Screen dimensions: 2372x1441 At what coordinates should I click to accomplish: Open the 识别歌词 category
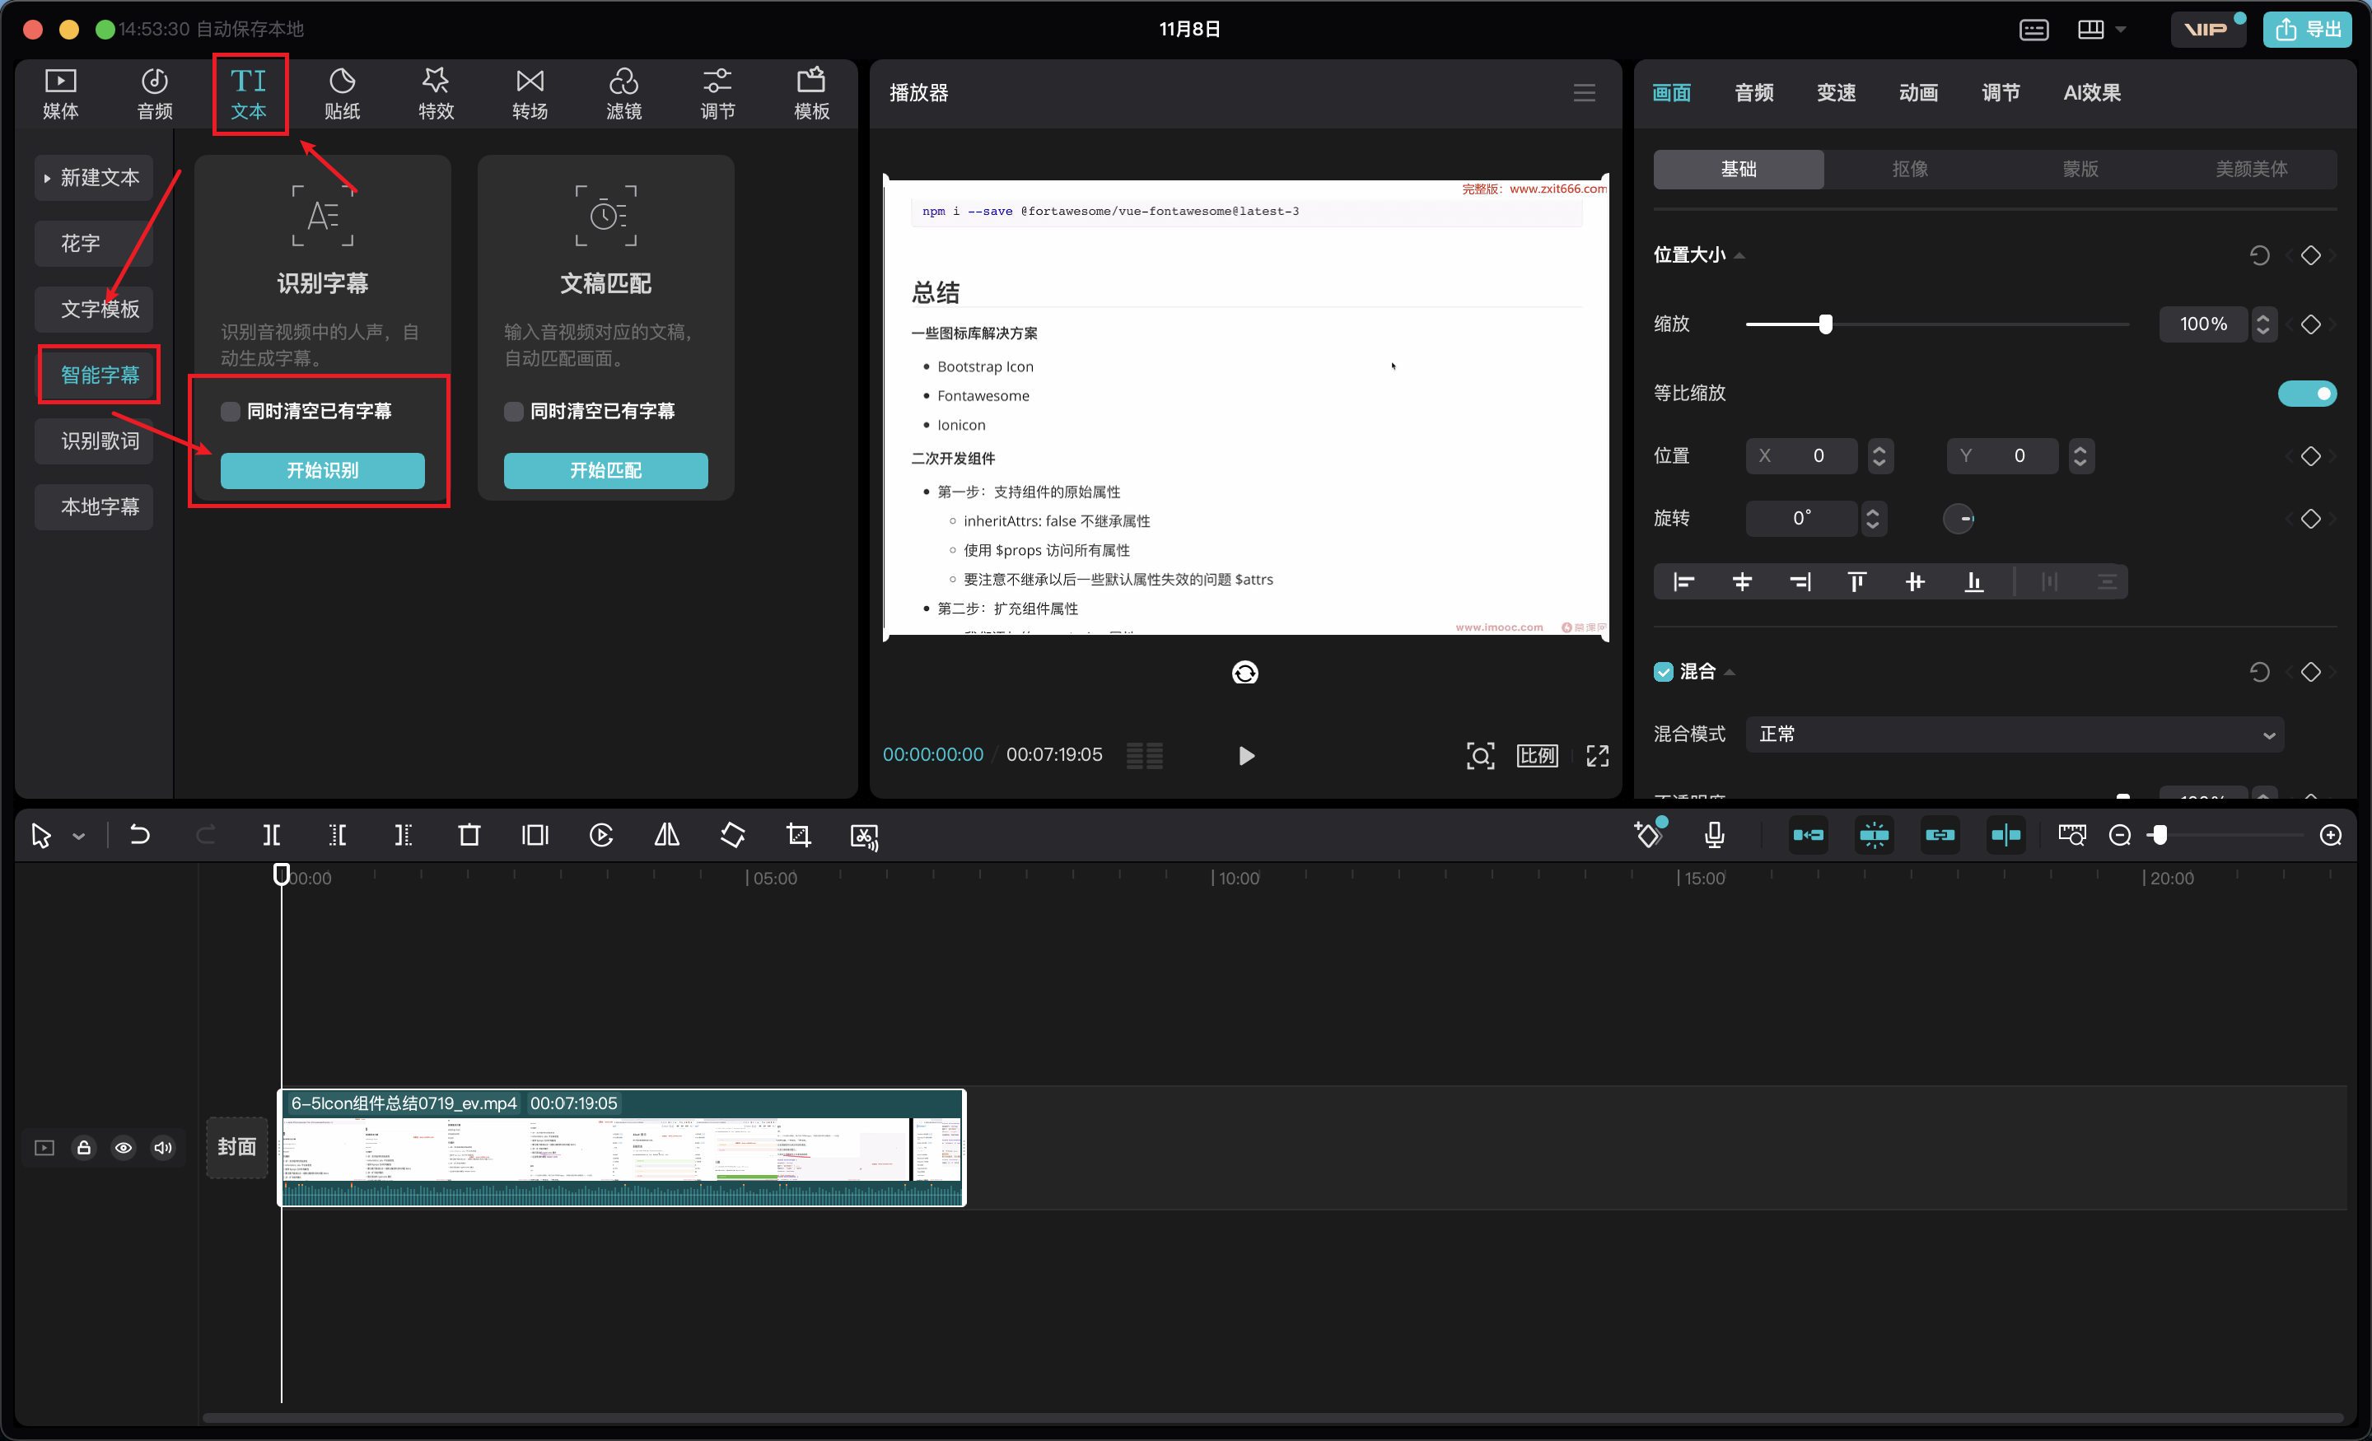click(x=93, y=441)
